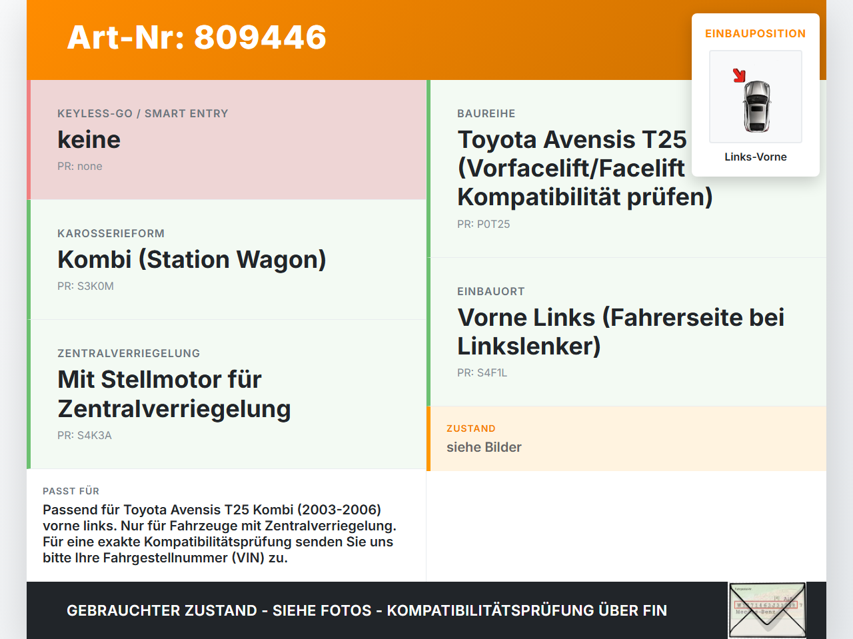
Task: Click the 'KAROSSERIEFORM' label
Action: click(x=111, y=233)
